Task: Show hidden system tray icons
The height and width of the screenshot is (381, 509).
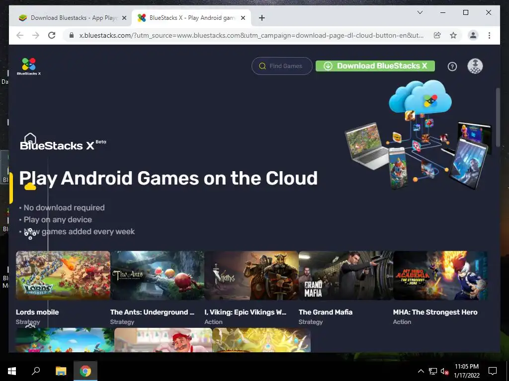Action: click(x=421, y=371)
